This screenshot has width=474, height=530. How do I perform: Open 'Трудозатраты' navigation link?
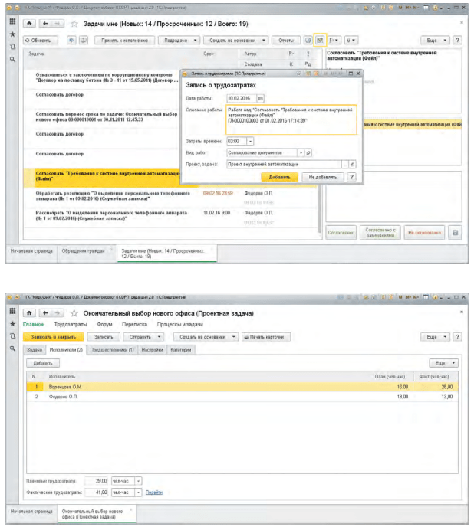(71, 325)
